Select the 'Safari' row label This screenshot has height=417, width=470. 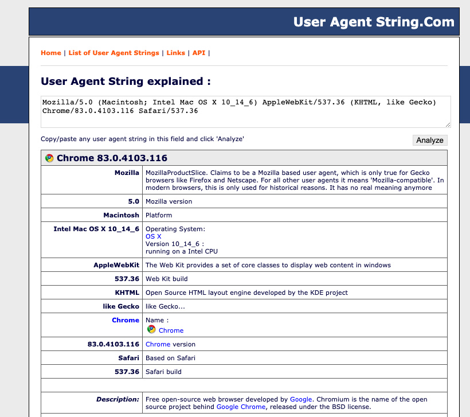coord(128,358)
